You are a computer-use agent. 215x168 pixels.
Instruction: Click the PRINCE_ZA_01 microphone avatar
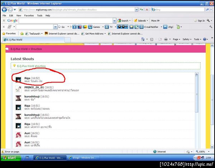(x=18, y=89)
